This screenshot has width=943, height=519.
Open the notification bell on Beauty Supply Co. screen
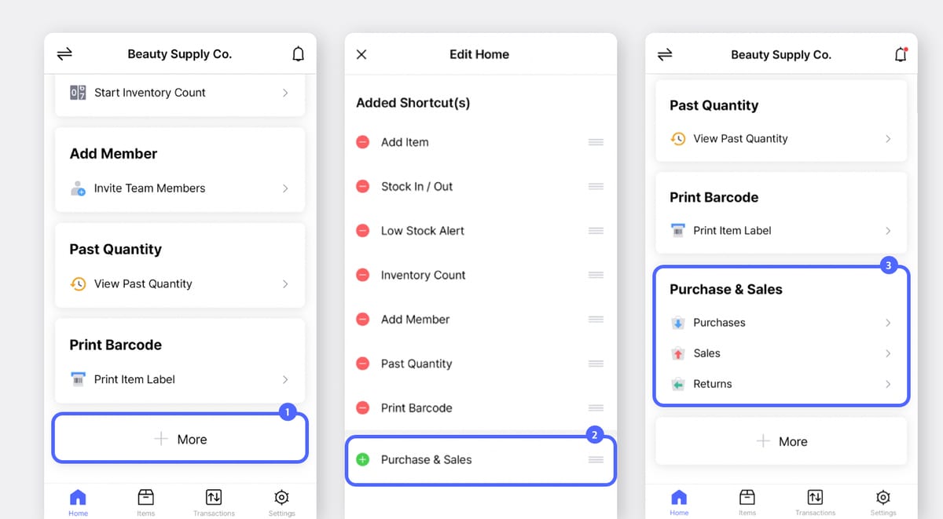(x=299, y=53)
